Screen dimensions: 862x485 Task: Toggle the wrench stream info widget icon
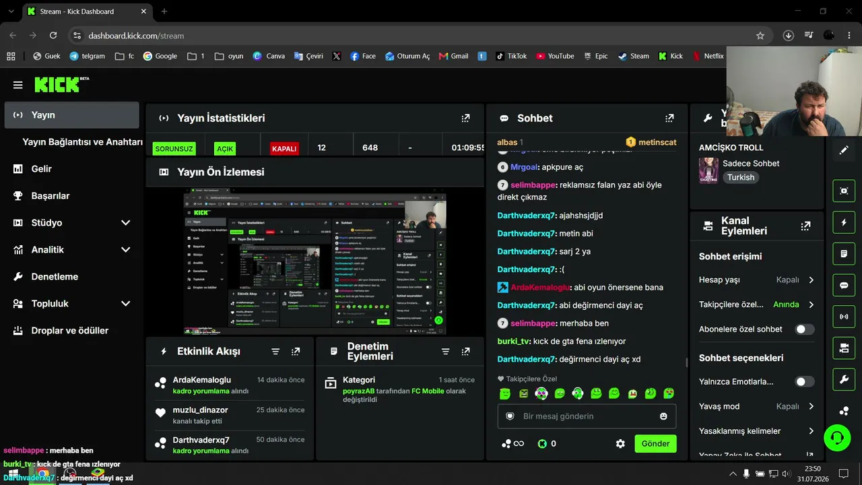tap(844, 380)
